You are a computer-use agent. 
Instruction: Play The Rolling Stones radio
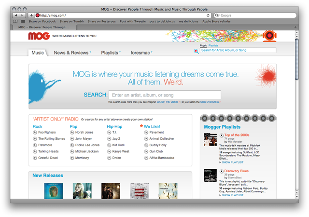(x=35, y=138)
